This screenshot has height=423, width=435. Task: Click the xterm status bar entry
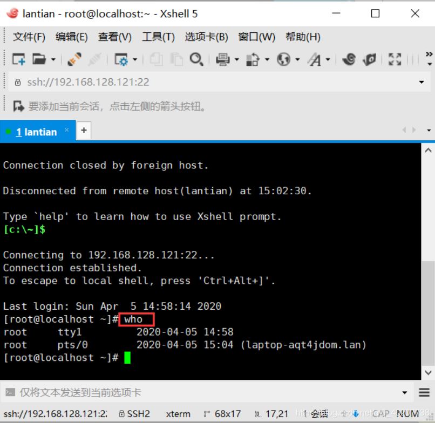click(x=178, y=414)
